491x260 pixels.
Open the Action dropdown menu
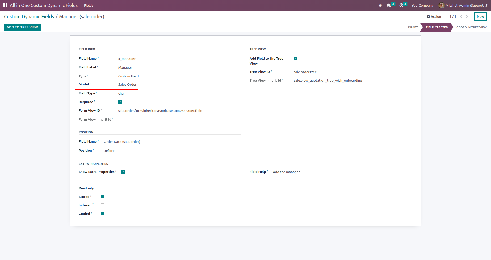click(x=434, y=16)
